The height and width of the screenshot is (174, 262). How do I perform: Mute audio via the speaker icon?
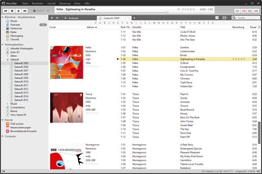pyautogui.click(x=34, y=11)
